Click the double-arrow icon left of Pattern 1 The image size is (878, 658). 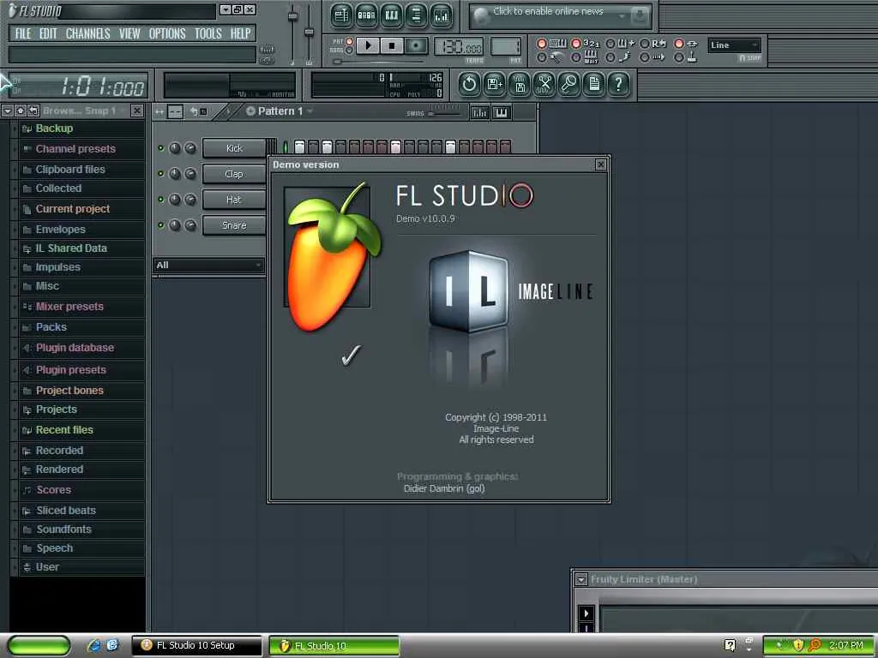tap(159, 112)
